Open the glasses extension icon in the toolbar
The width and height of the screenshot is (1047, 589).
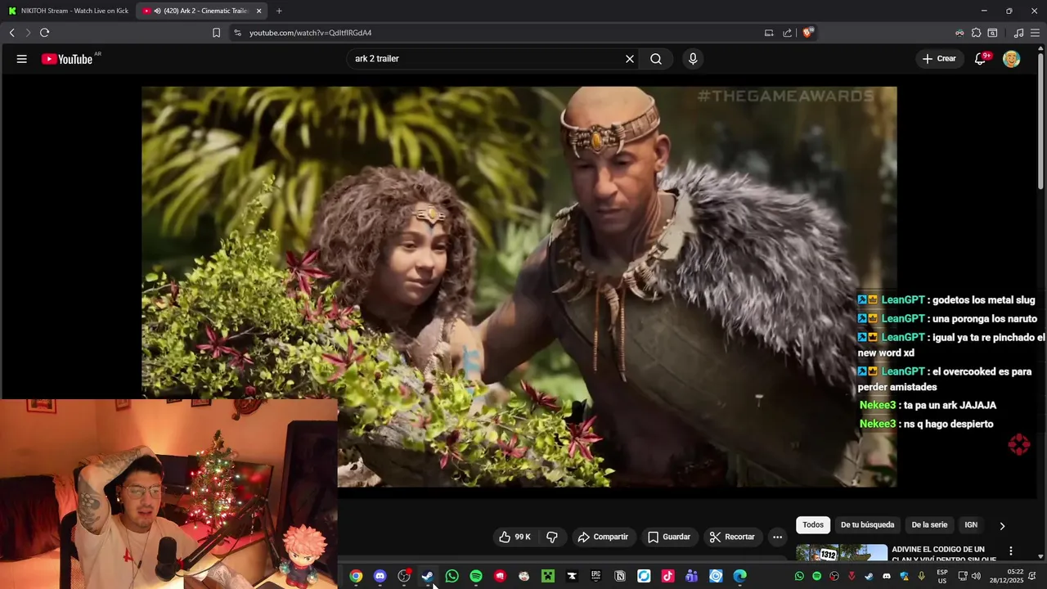[959, 33]
